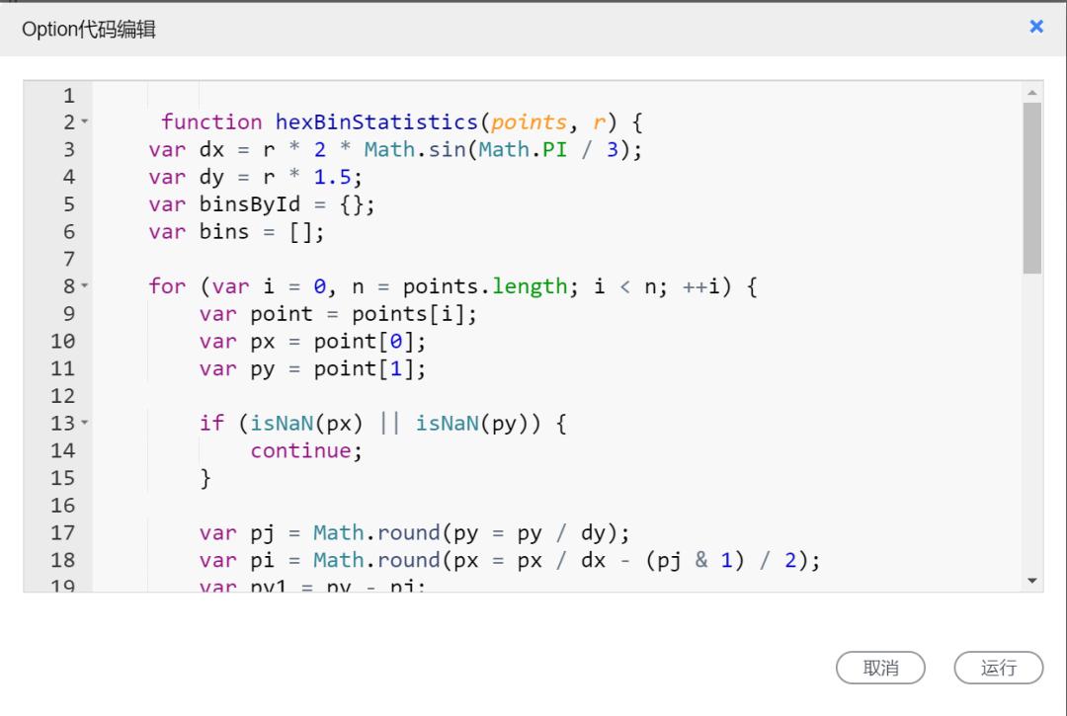This screenshot has height=716, width=1067.
Task: Click the scrollbar up arrow in the editor
Action: (1032, 93)
